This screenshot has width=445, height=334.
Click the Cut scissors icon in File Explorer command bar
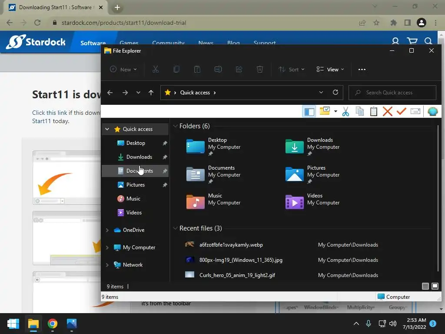[x=156, y=69]
